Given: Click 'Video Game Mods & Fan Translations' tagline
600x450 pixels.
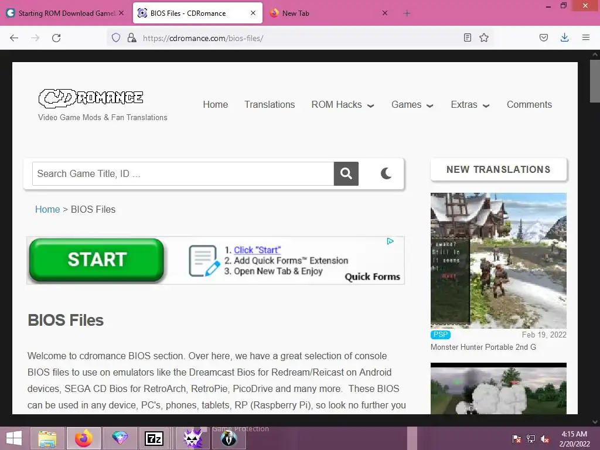Looking at the screenshot, I should [x=103, y=117].
